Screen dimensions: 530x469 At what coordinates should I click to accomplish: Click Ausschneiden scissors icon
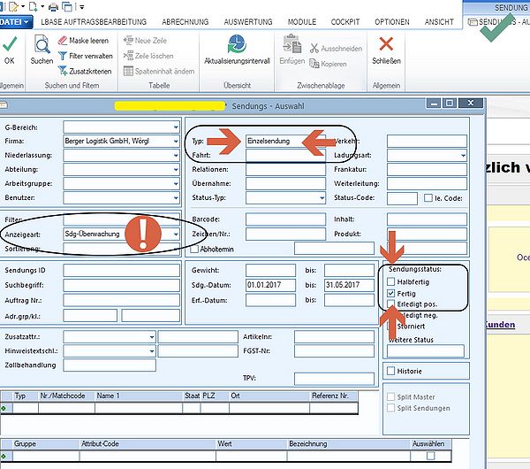point(314,49)
